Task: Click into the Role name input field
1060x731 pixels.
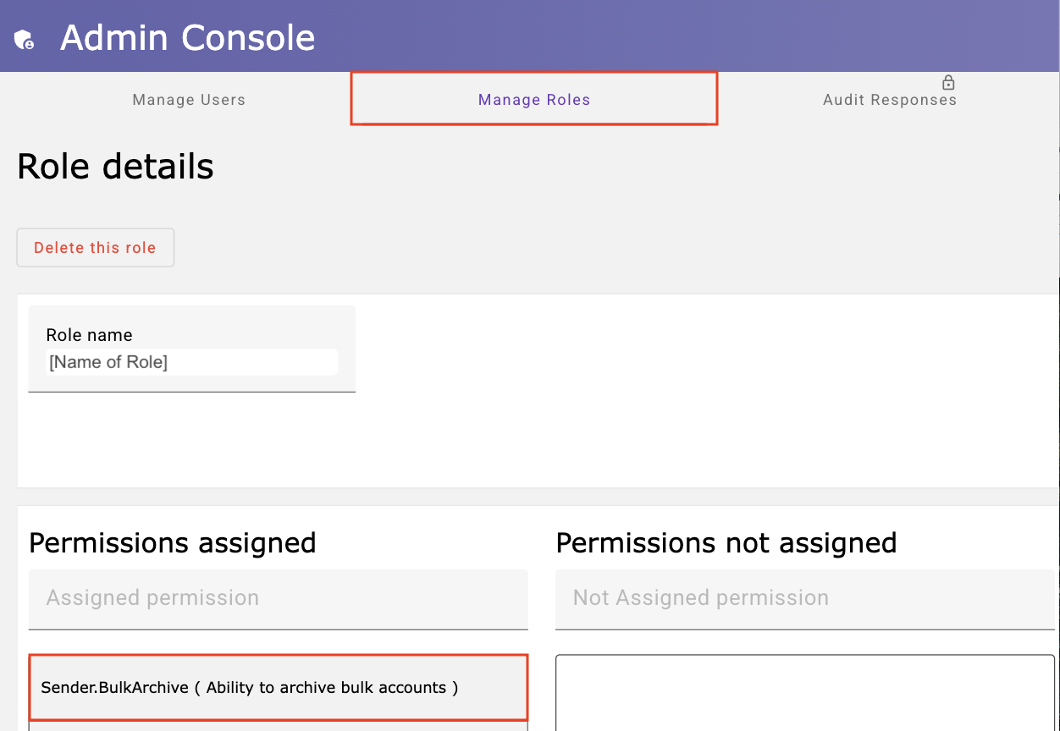Action: click(x=191, y=362)
